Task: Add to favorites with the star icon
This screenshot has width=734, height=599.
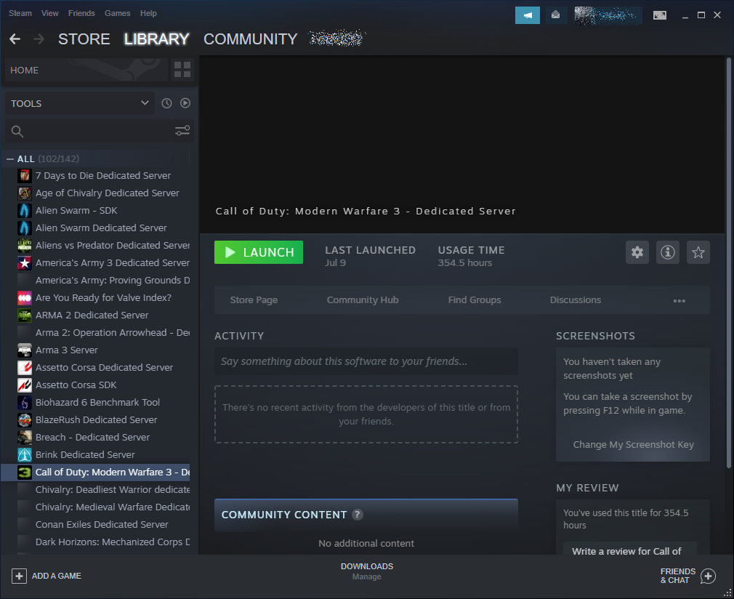Action: pos(698,252)
